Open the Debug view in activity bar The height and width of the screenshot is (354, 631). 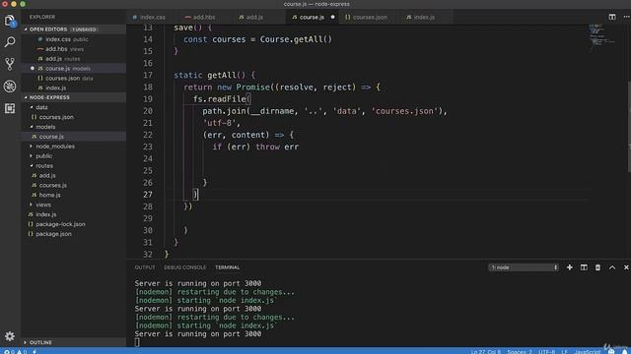(x=10, y=86)
